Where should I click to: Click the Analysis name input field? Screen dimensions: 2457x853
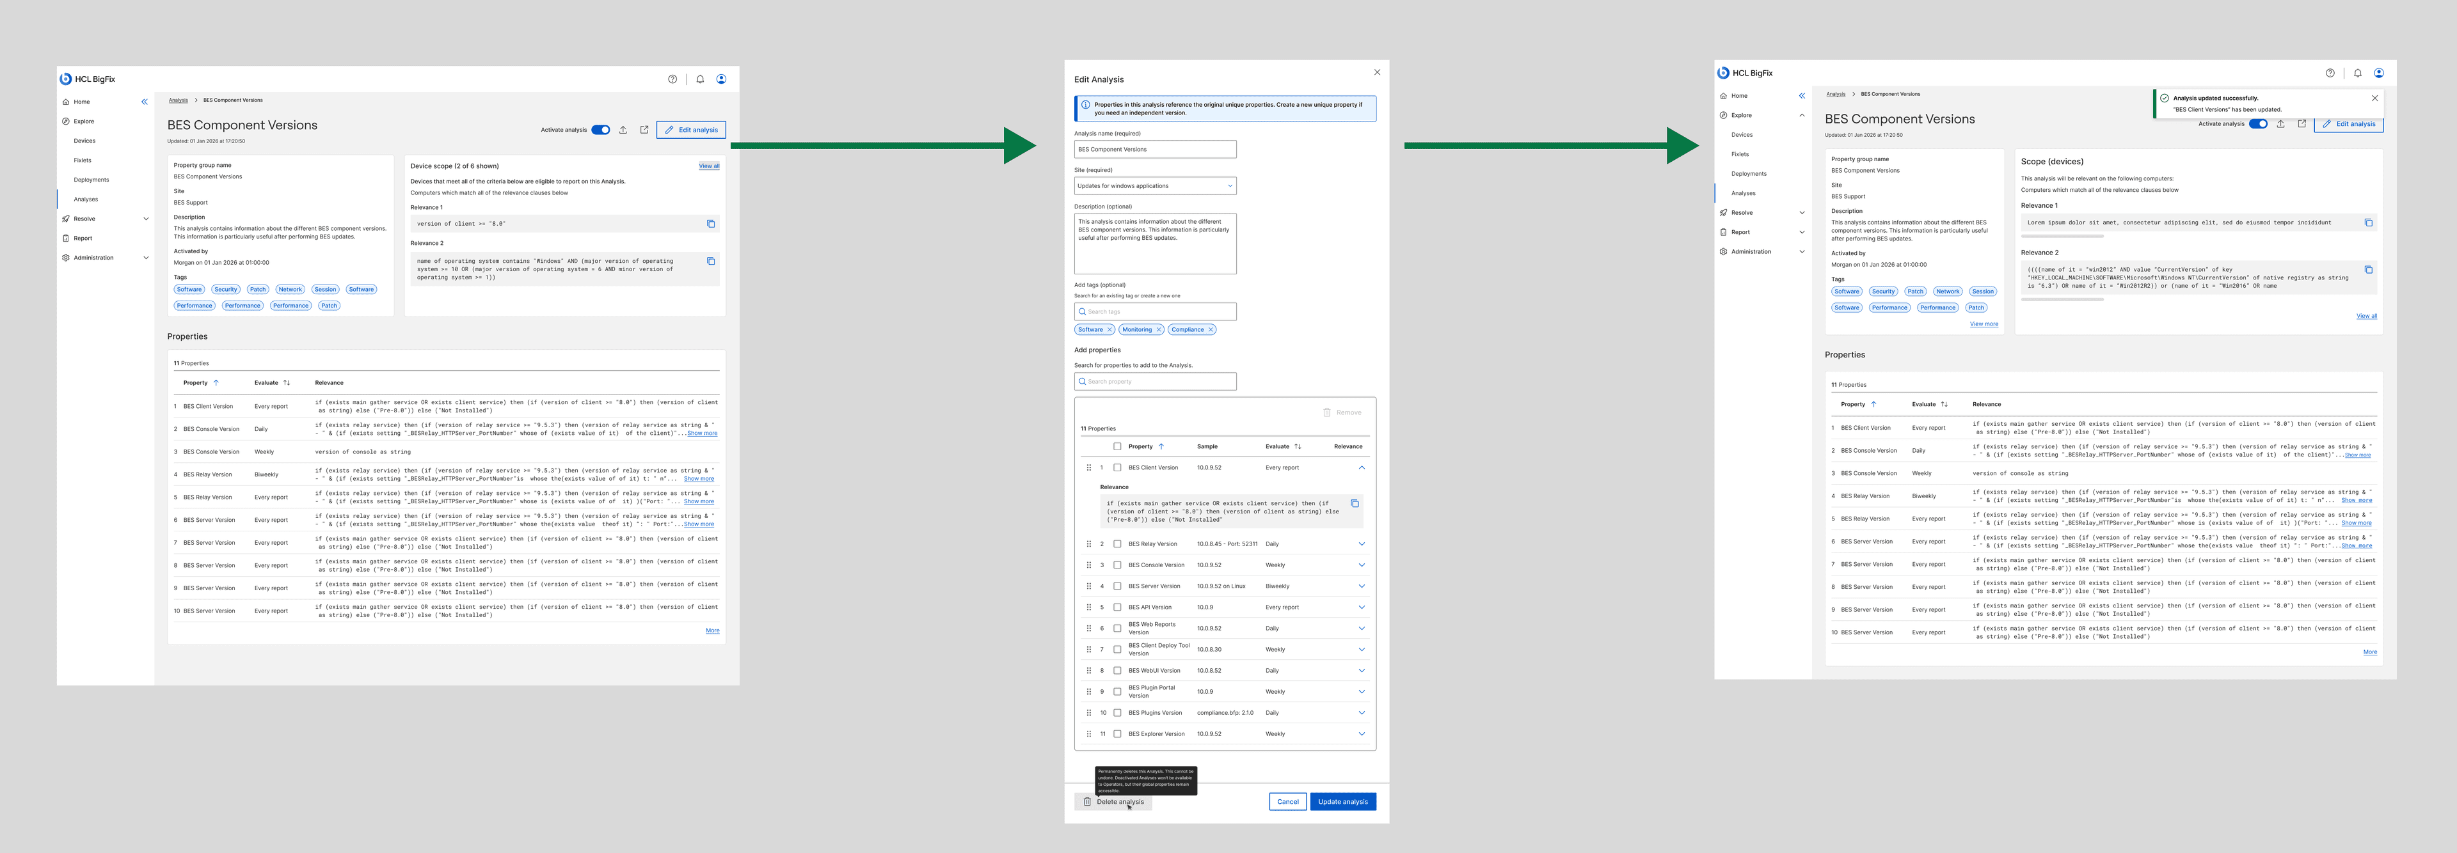click(1155, 150)
